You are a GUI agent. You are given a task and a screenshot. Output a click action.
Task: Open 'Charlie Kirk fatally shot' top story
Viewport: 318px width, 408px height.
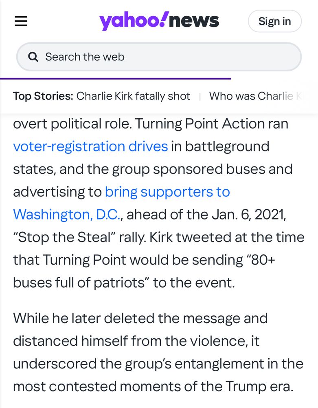pos(133,96)
